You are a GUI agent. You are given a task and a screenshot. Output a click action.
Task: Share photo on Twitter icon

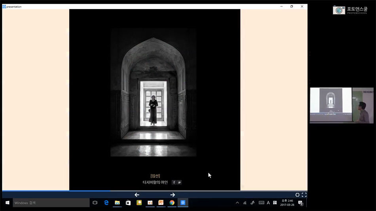(179, 183)
